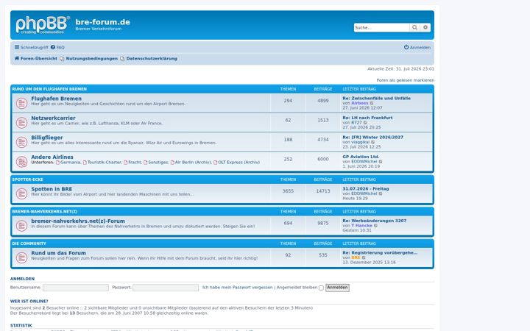Click RUND UM DEN FLUGHAFEN BREMEN category header
The width and height of the screenshot is (530, 331).
[x=49, y=89]
